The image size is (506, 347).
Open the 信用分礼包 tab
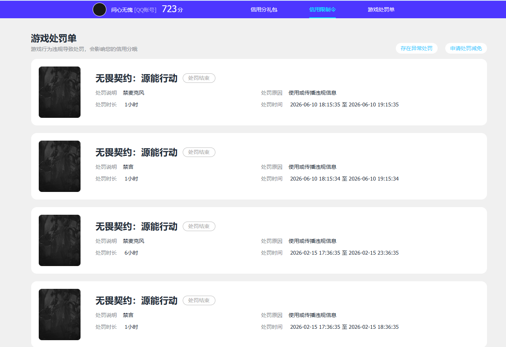[264, 10]
